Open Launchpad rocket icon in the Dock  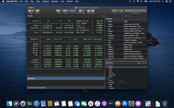point(23,104)
